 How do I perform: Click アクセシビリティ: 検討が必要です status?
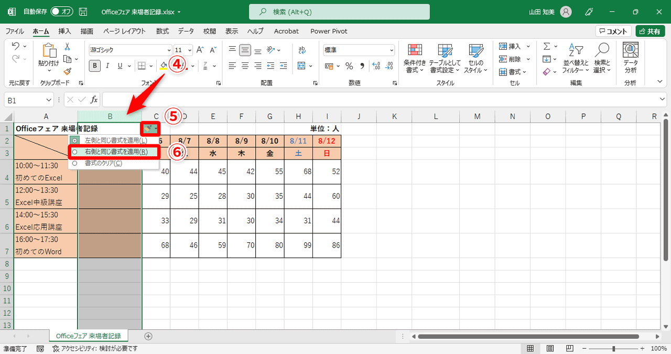click(95, 348)
